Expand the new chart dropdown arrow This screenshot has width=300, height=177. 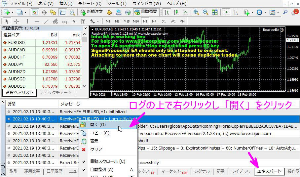[x=13, y=12]
